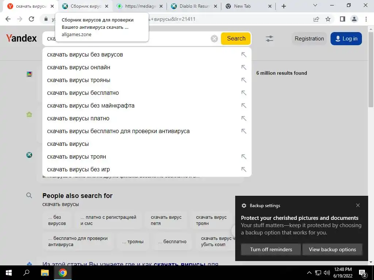374x280 pixels.
Task: Choose the plain 'скачать вирусы' suggestion
Action: [x=147, y=144]
